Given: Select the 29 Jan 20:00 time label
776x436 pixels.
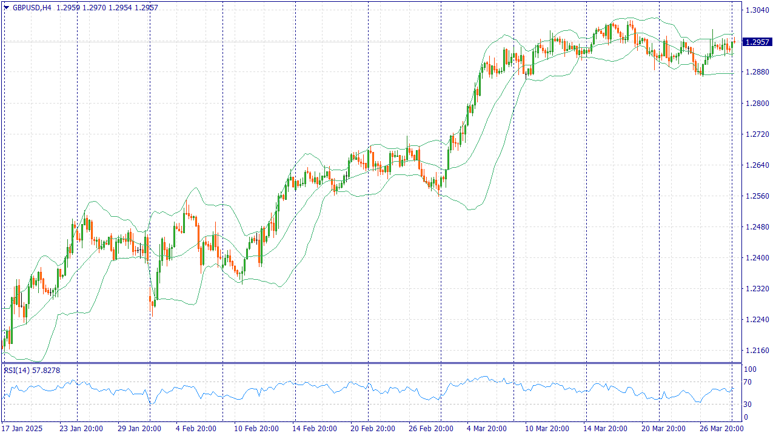Looking at the screenshot, I should pyautogui.click(x=139, y=429).
